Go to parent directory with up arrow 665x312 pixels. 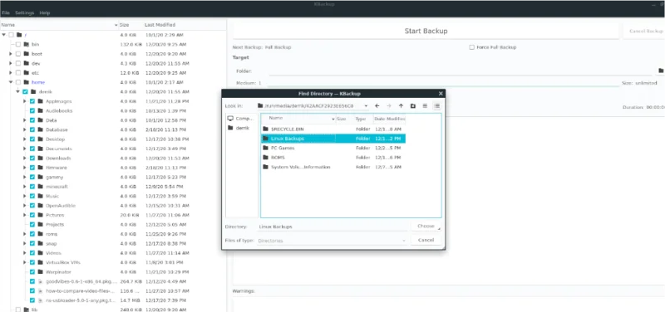tap(401, 106)
